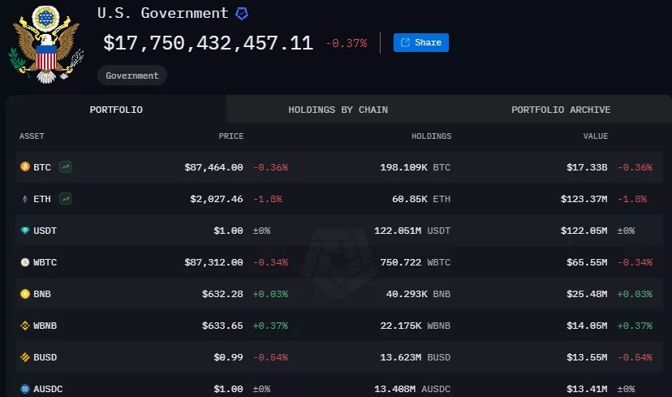The height and width of the screenshot is (397, 672).
Task: Click the blue Share button
Action: [421, 42]
